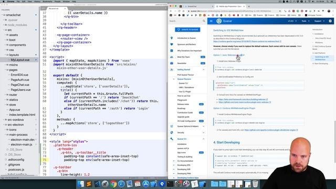This screenshot has width=336, height=189.
Task: Click line 75 in Sublime gutter
Action: click(x=44, y=160)
